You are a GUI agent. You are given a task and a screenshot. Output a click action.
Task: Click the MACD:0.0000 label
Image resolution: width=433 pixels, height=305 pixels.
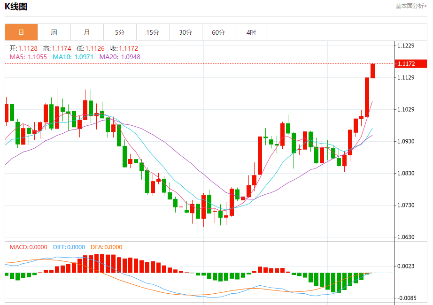coord(29,247)
